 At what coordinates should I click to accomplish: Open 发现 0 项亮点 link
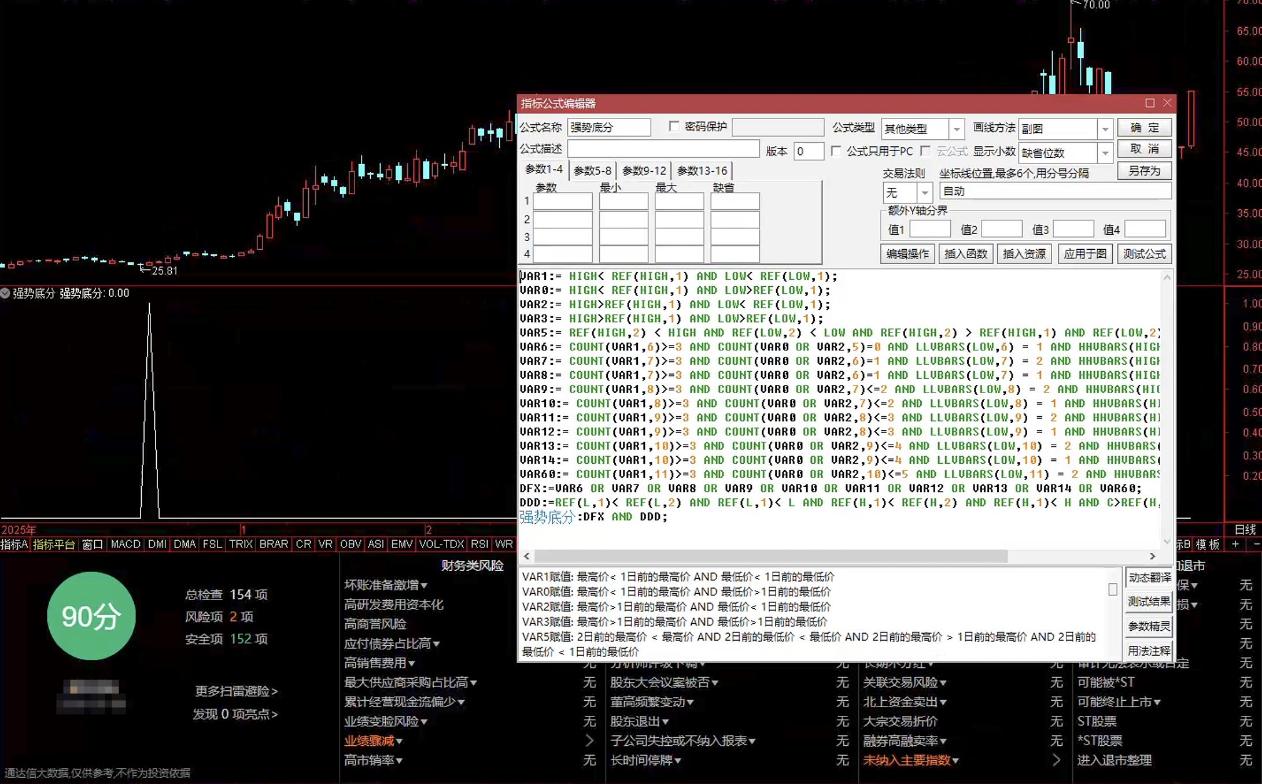pyautogui.click(x=235, y=714)
